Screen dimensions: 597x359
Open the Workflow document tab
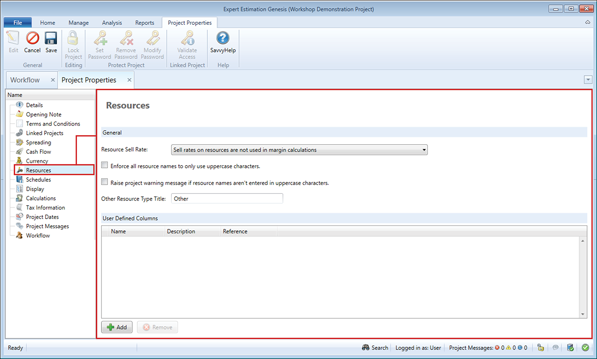pos(25,80)
